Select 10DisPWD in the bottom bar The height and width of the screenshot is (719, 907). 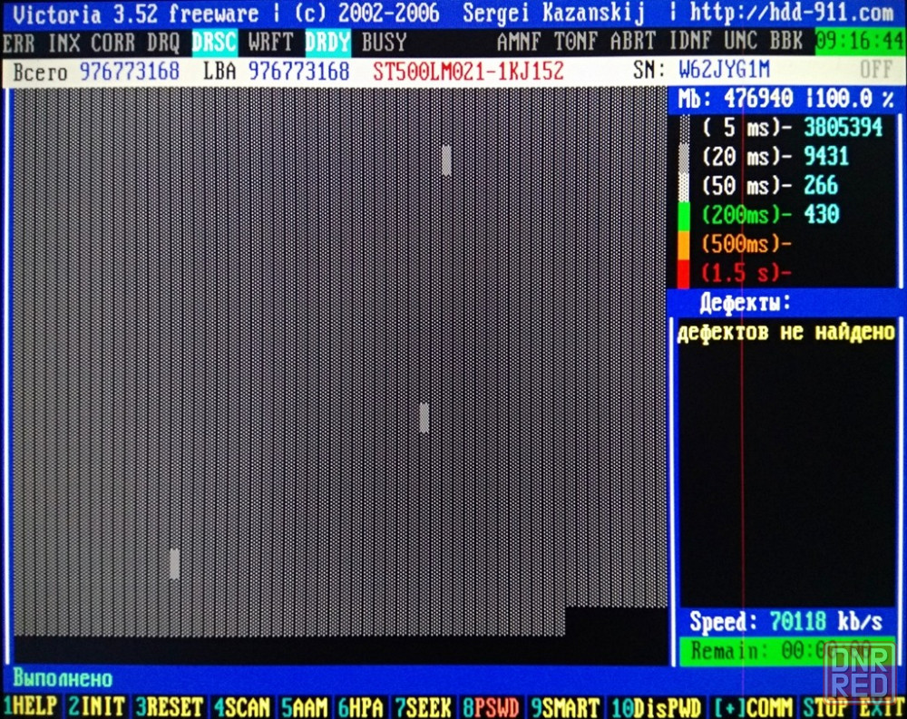[x=656, y=706]
